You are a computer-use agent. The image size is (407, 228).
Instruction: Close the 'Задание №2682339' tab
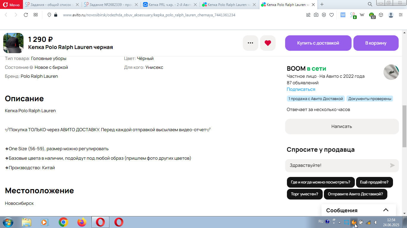(136, 4)
